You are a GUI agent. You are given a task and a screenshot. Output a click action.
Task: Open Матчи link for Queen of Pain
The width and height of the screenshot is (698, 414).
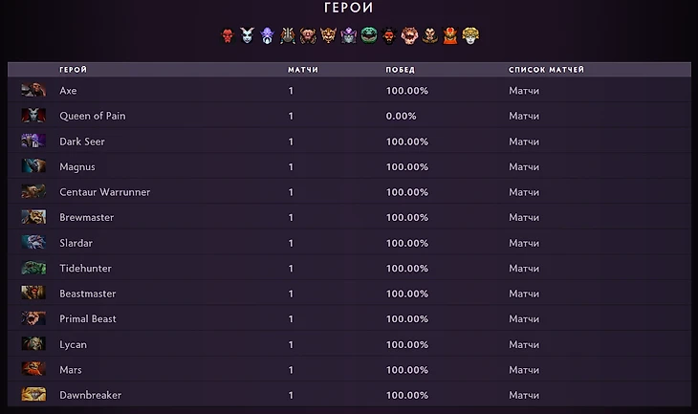click(524, 116)
